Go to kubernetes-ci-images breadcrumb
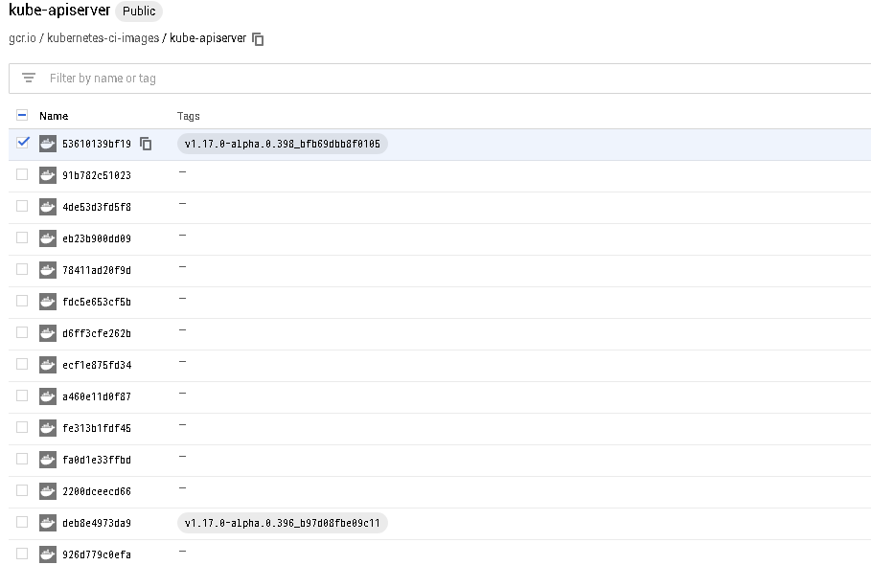 (103, 38)
